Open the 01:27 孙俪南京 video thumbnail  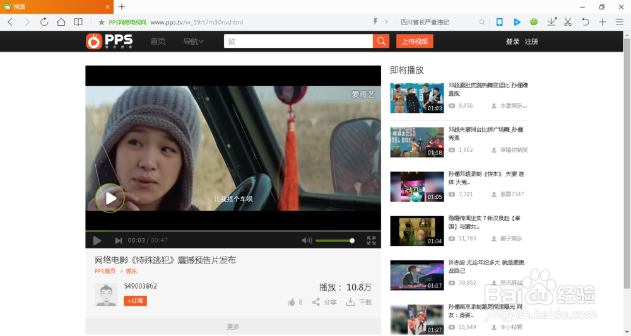(417, 319)
